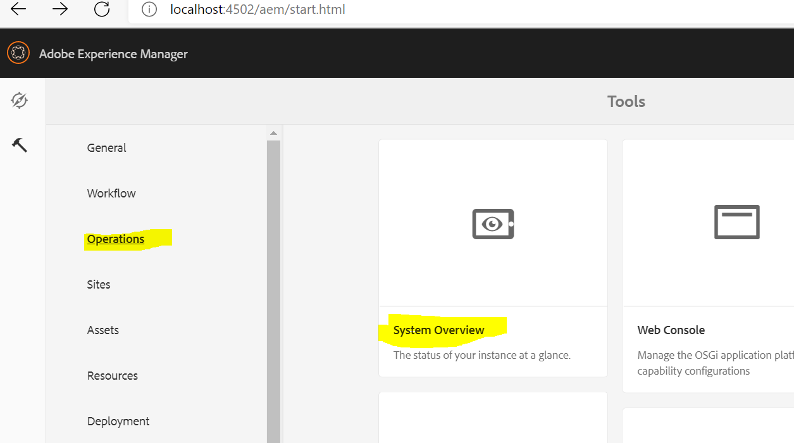Reload the page with refresh icon

click(x=102, y=9)
